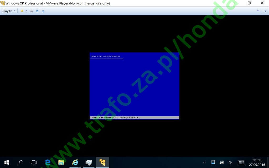Open File Explorer from taskbar
269x168 pixels.
pyautogui.click(x=61, y=162)
